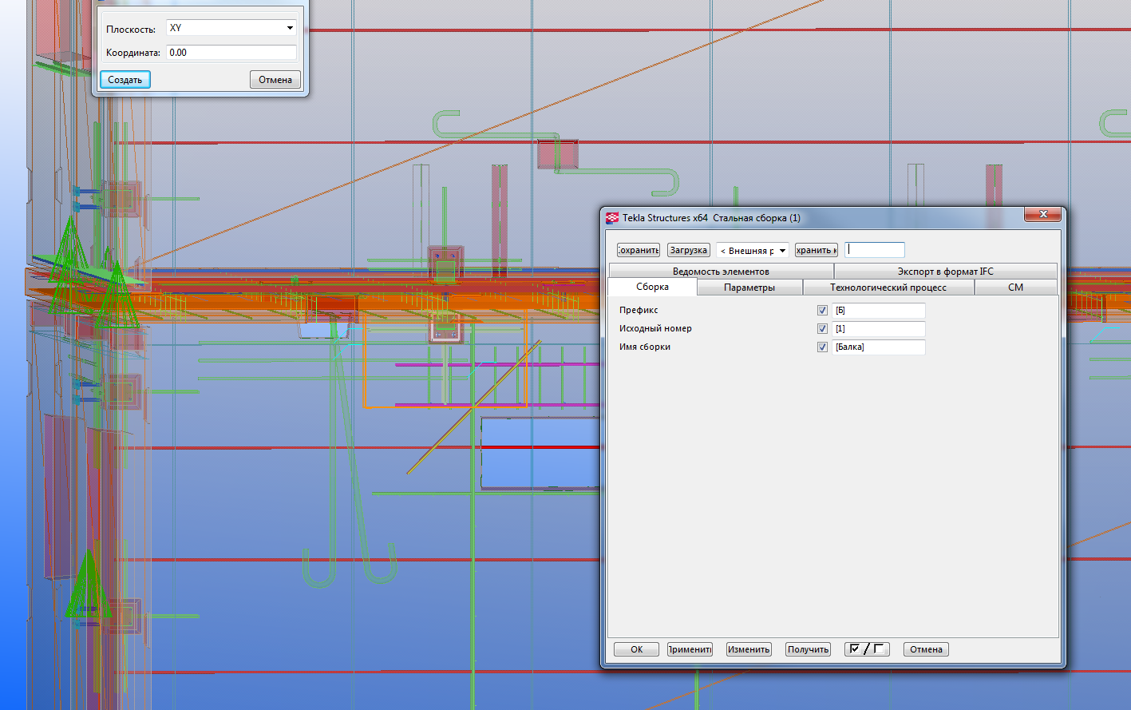Select the Экспорт в формат IFC tab
1131x710 pixels.
945,272
